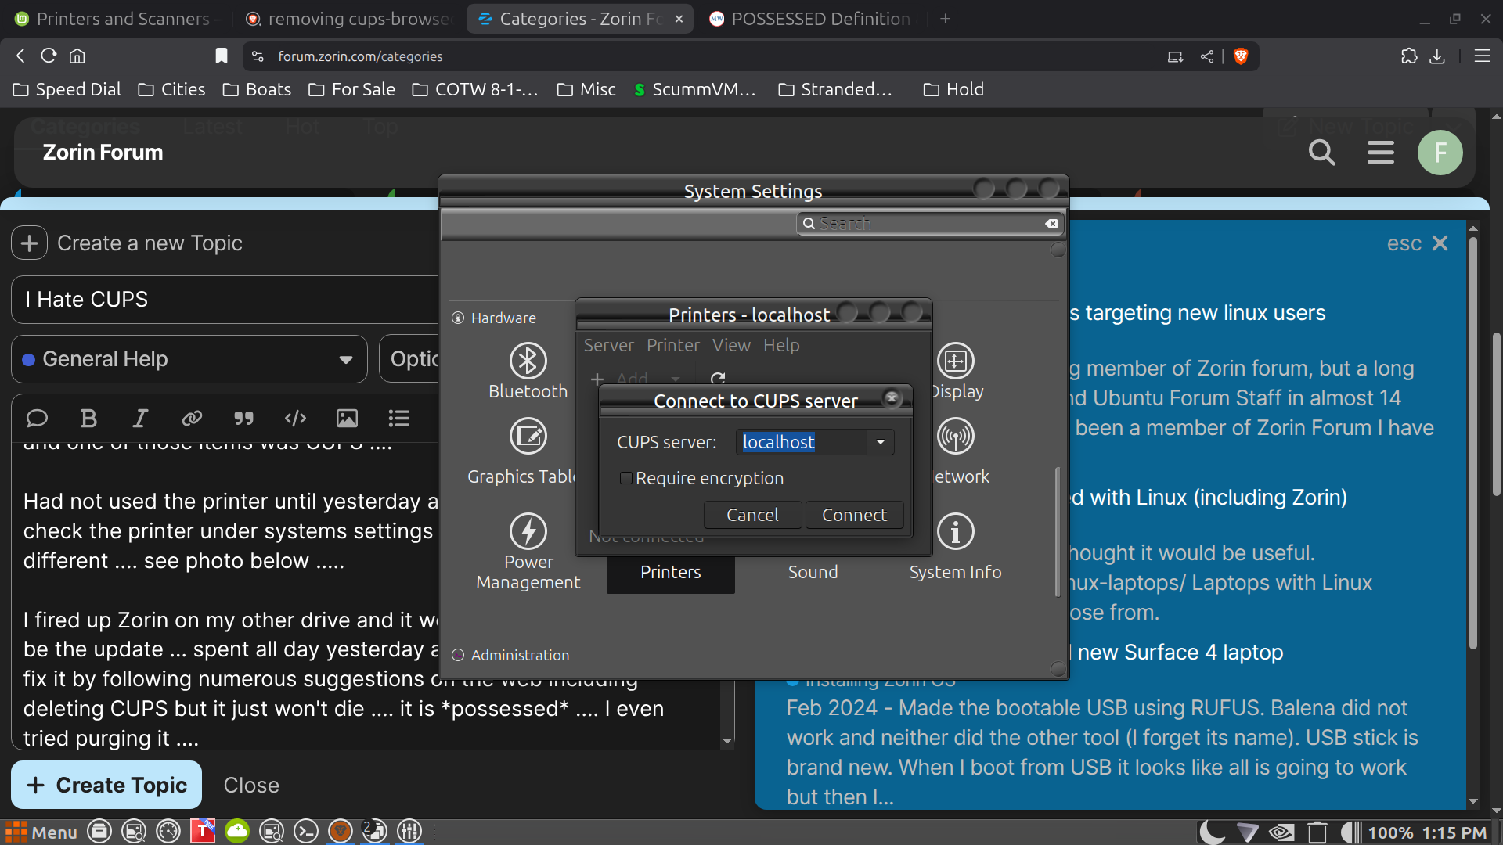Expand the Administration section toggle
Image resolution: width=1503 pixels, height=845 pixels.
pyautogui.click(x=458, y=655)
